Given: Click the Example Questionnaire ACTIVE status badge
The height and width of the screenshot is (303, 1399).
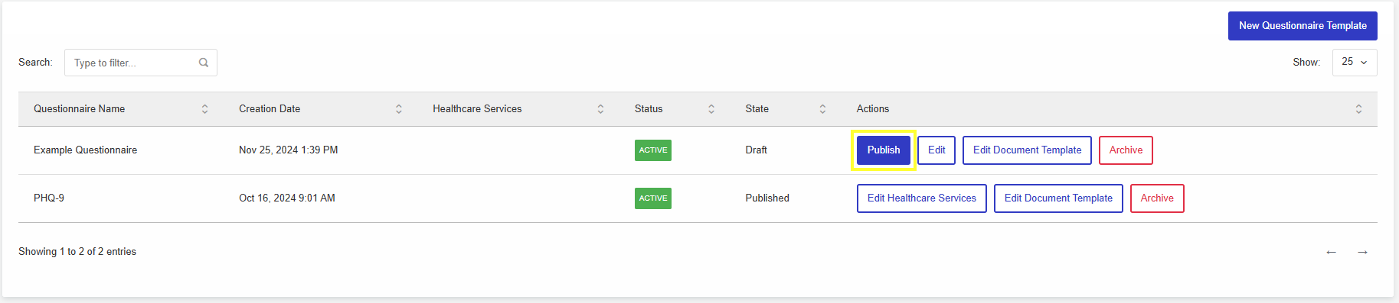Looking at the screenshot, I should coord(653,150).
